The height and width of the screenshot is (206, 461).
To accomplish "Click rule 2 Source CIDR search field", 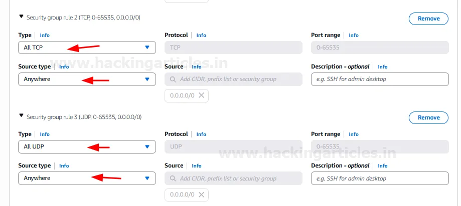I will click(x=236, y=79).
